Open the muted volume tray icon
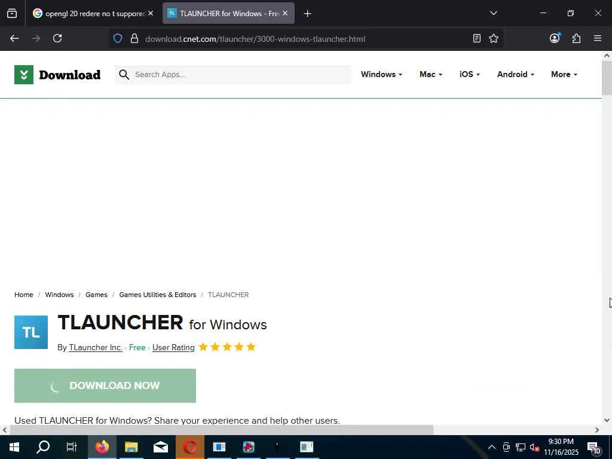The image size is (612, 459). [534, 447]
